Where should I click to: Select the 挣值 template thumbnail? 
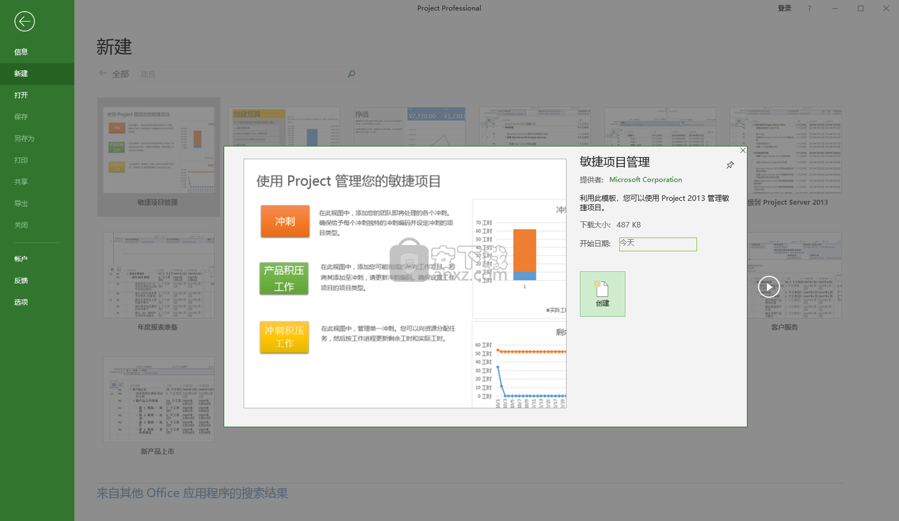(410, 127)
